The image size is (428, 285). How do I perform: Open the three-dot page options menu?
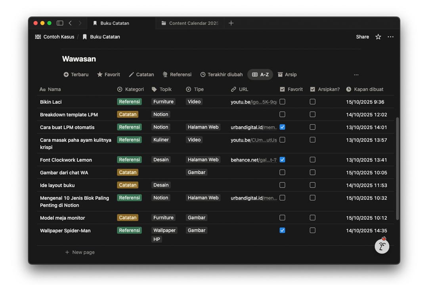click(x=390, y=37)
